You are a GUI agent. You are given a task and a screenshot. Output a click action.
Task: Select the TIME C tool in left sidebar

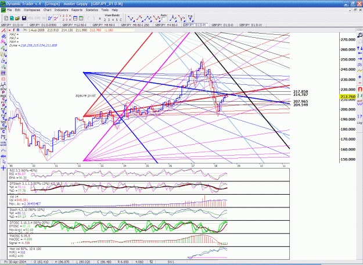click(x=3, y=123)
